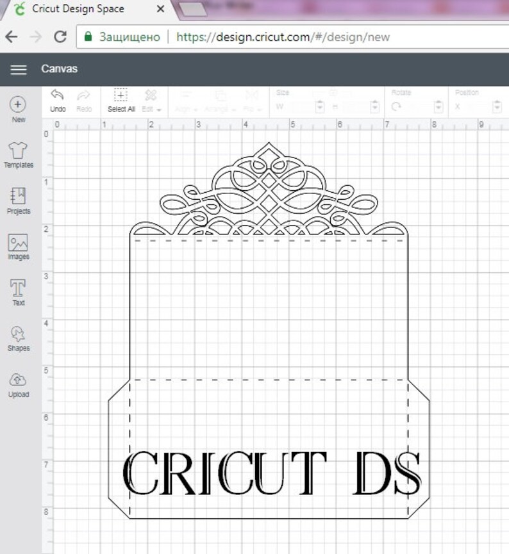
Task: Open the Arrange dropdown
Action: [x=219, y=102]
